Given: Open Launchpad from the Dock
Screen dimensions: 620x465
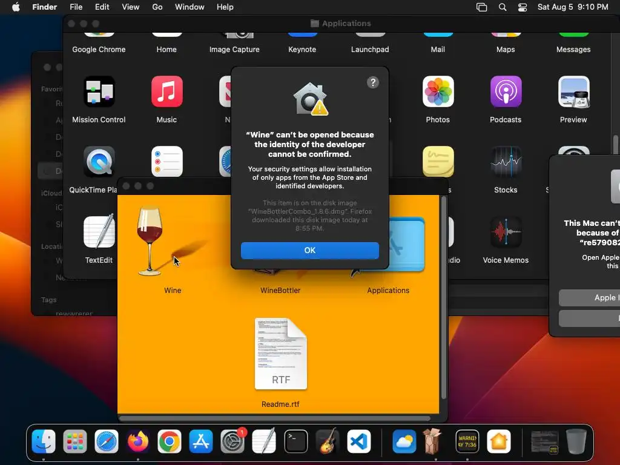Looking at the screenshot, I should pyautogui.click(x=74, y=441).
